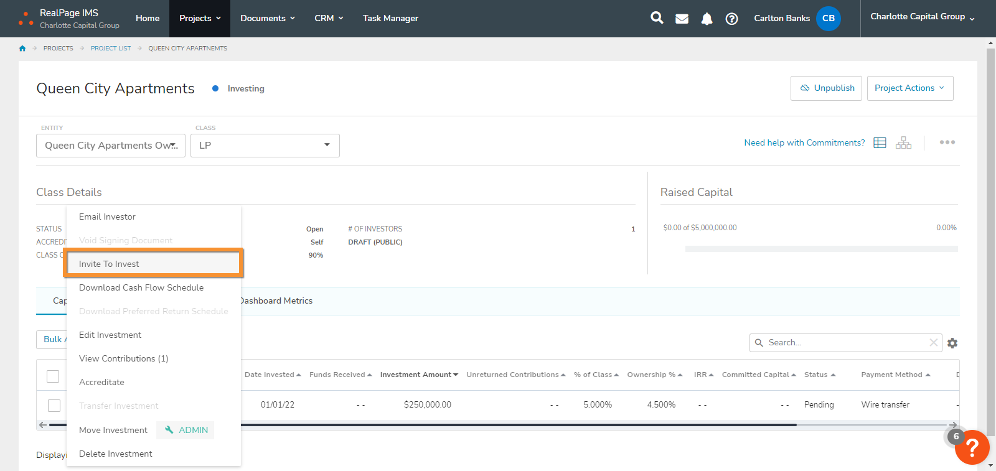Screen dimensions: 996x471
Task: Choose Edit Investment
Action: (x=153, y=335)
